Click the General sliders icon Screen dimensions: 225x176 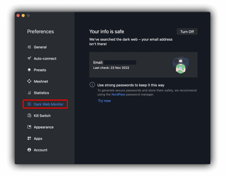pos(29,47)
